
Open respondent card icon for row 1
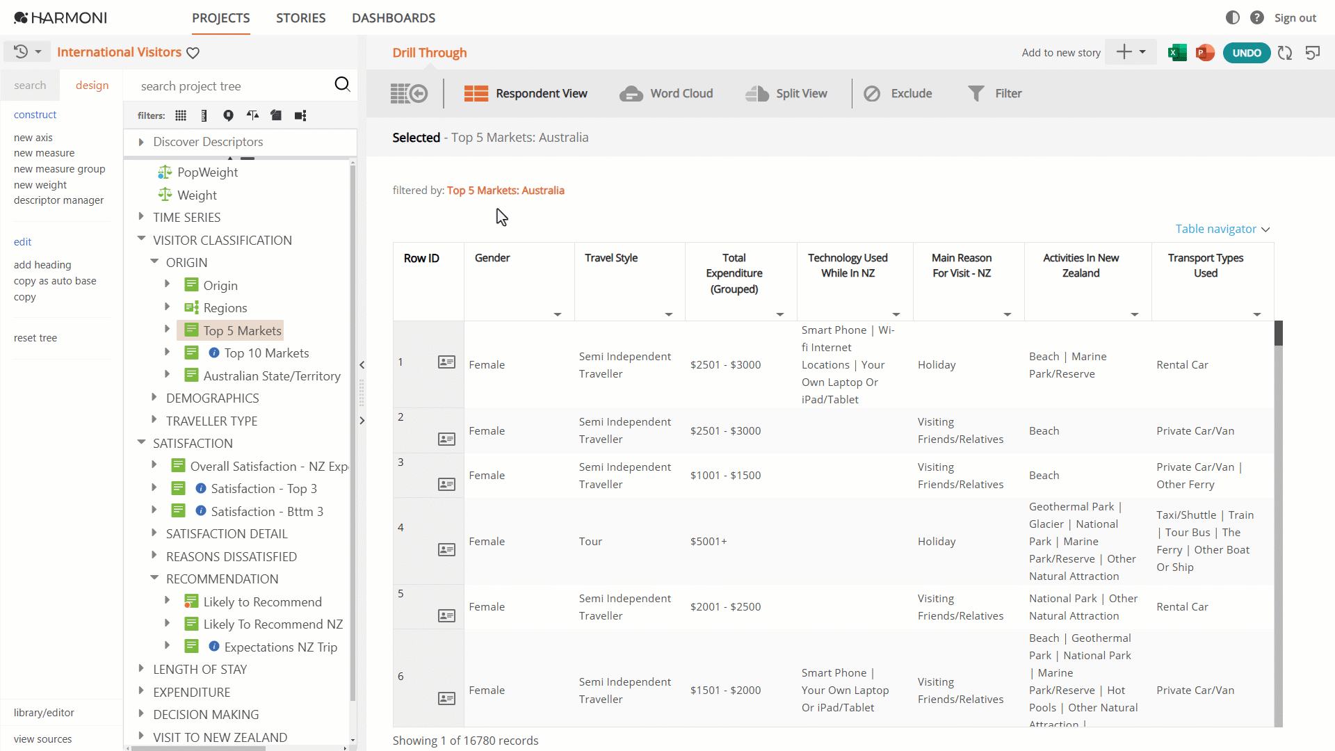[446, 362]
